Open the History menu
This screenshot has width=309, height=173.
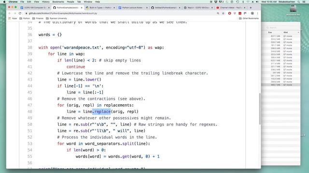pyautogui.click(x=46, y=2)
